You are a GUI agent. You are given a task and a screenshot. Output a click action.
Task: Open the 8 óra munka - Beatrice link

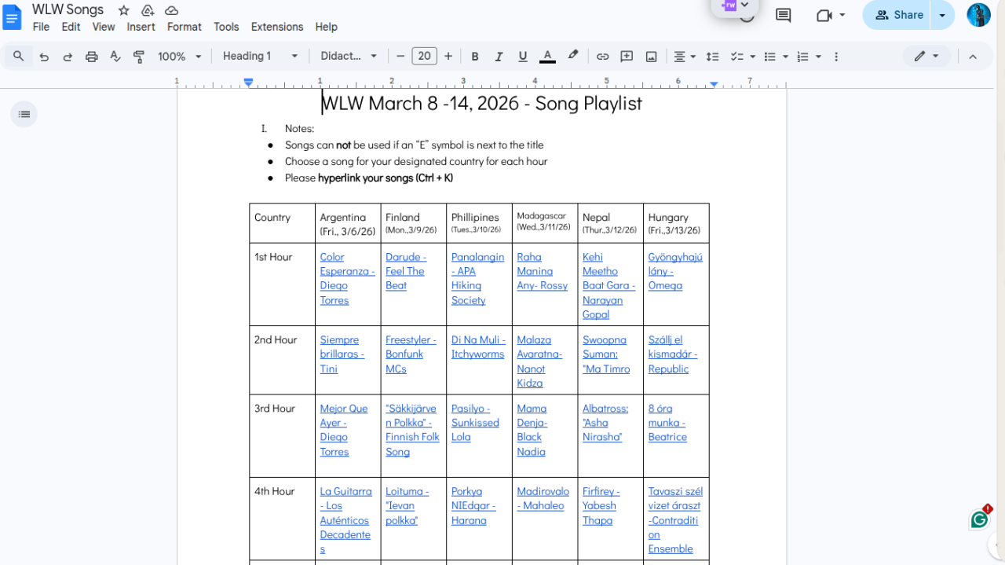(x=667, y=423)
